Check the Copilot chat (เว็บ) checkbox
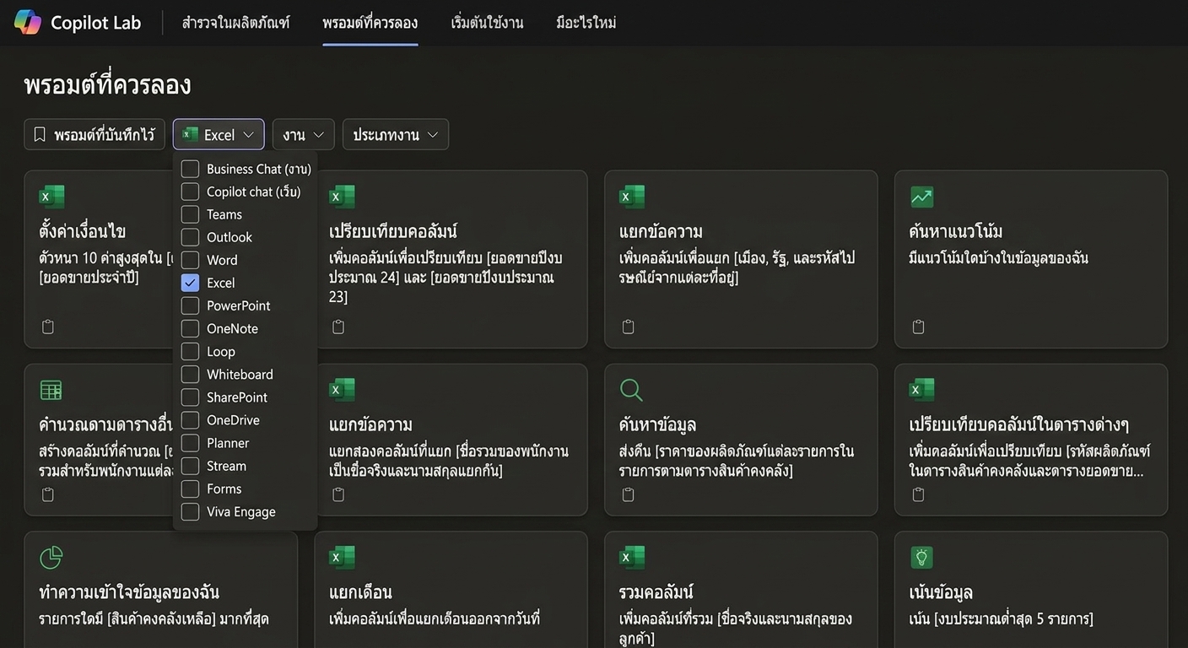The height and width of the screenshot is (648, 1188). (x=191, y=192)
